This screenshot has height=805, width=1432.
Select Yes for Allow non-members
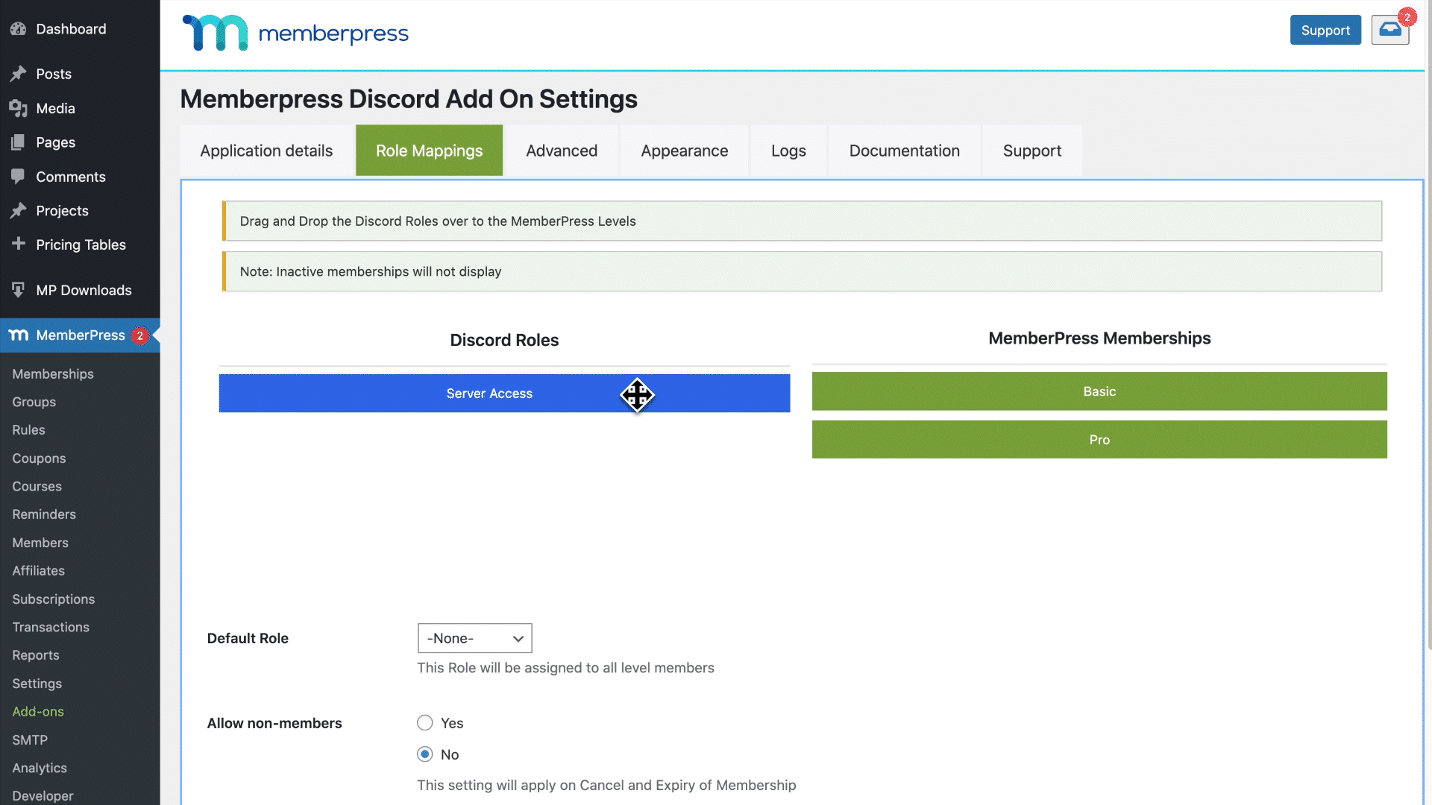pos(424,723)
